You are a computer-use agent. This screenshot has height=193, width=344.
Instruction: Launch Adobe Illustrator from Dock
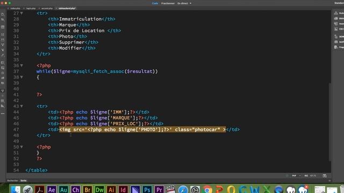(x=111, y=189)
